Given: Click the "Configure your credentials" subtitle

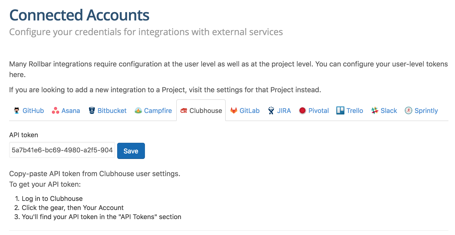Looking at the screenshot, I should coord(146,32).
